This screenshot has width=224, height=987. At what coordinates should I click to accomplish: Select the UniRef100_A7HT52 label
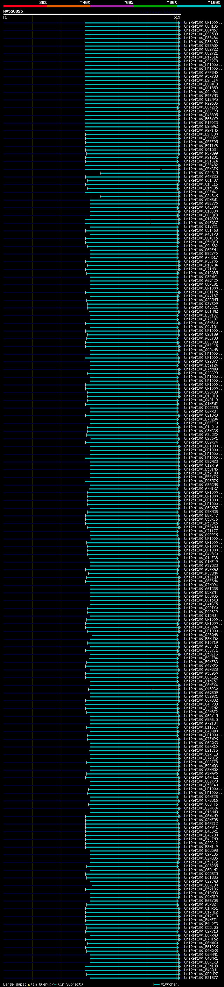201,939
